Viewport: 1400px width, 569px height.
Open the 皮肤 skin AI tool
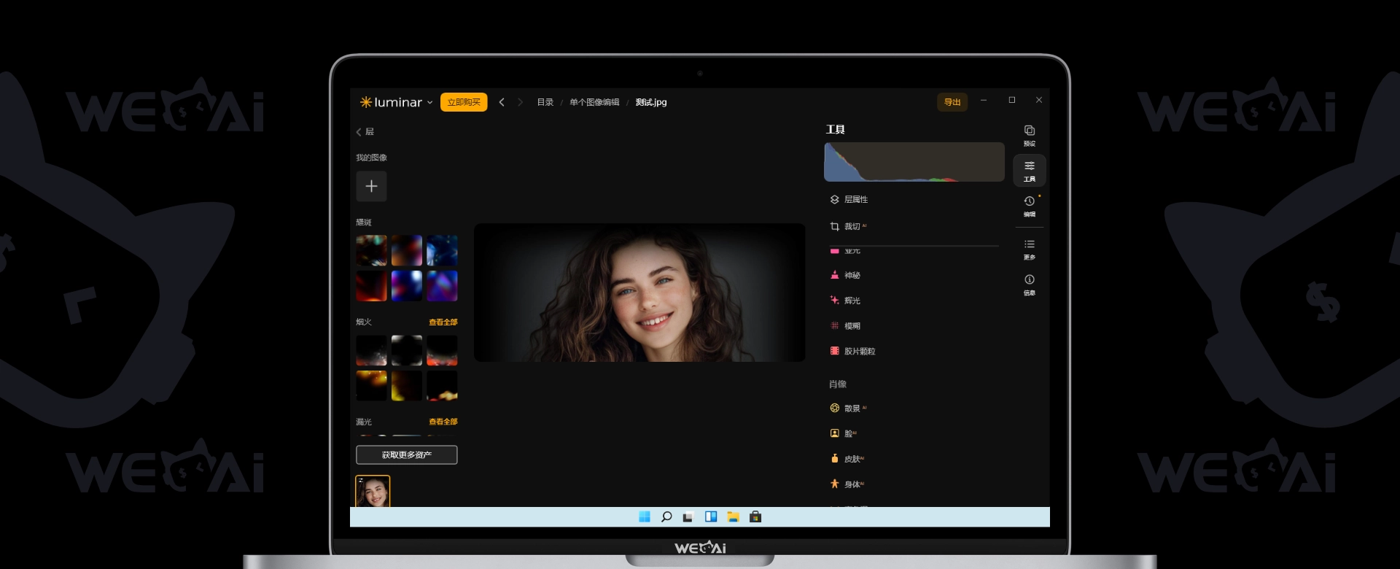tap(847, 459)
